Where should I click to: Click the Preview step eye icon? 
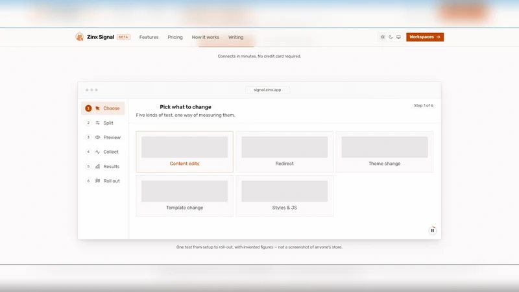tap(98, 138)
